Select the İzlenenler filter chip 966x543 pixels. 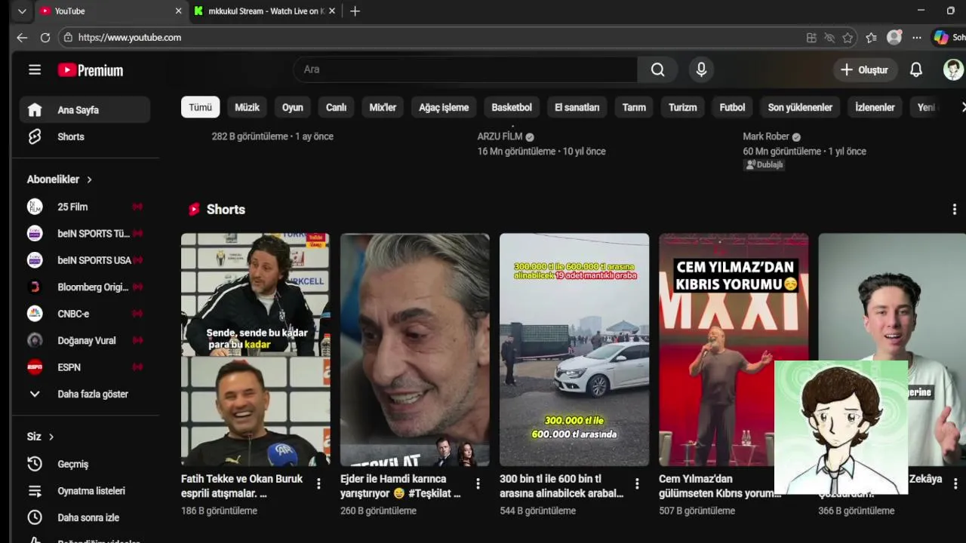click(x=875, y=107)
